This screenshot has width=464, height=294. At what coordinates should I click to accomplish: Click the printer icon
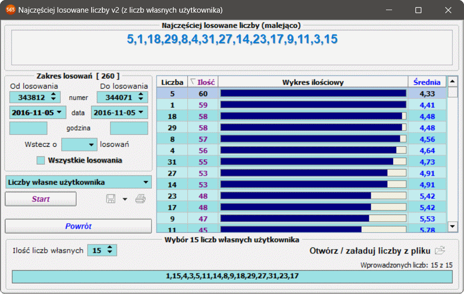coord(140,199)
